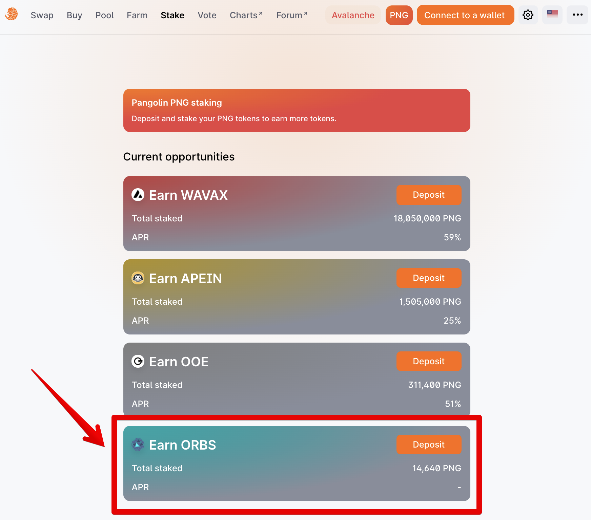The image size is (591, 520).
Task: Click Connect to a wallet
Action: click(465, 15)
